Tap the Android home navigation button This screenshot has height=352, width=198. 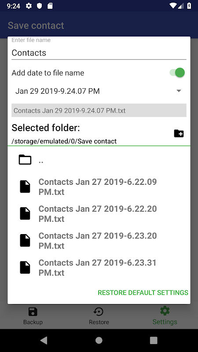coord(99,341)
